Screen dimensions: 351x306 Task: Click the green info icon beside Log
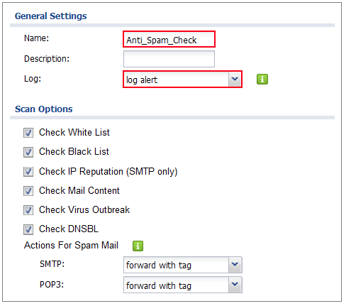[x=262, y=80]
